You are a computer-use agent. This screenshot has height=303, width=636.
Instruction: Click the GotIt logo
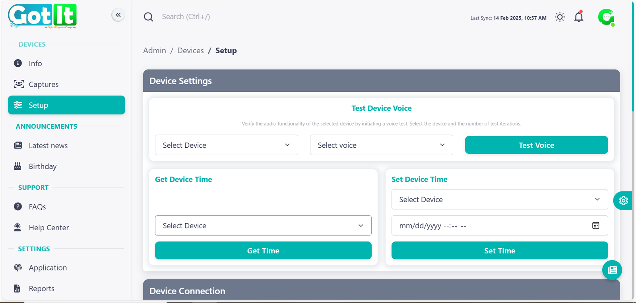click(x=42, y=16)
